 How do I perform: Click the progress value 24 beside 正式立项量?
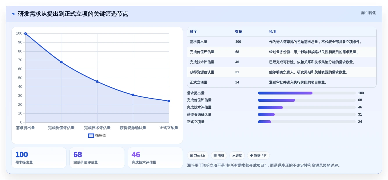click(x=360, y=122)
